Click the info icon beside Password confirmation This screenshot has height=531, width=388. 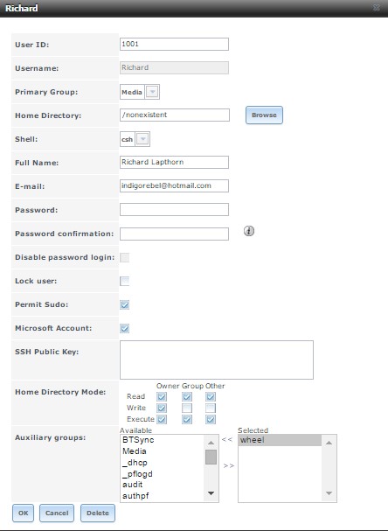[249, 231]
